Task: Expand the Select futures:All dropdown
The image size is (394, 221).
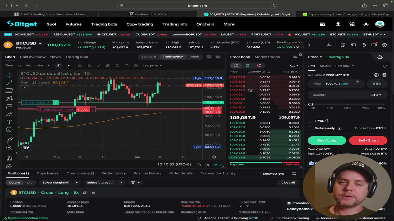Action: tap(104, 183)
